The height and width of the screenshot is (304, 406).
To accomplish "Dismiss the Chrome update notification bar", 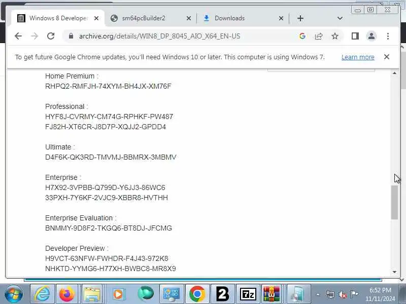I will [387, 57].
